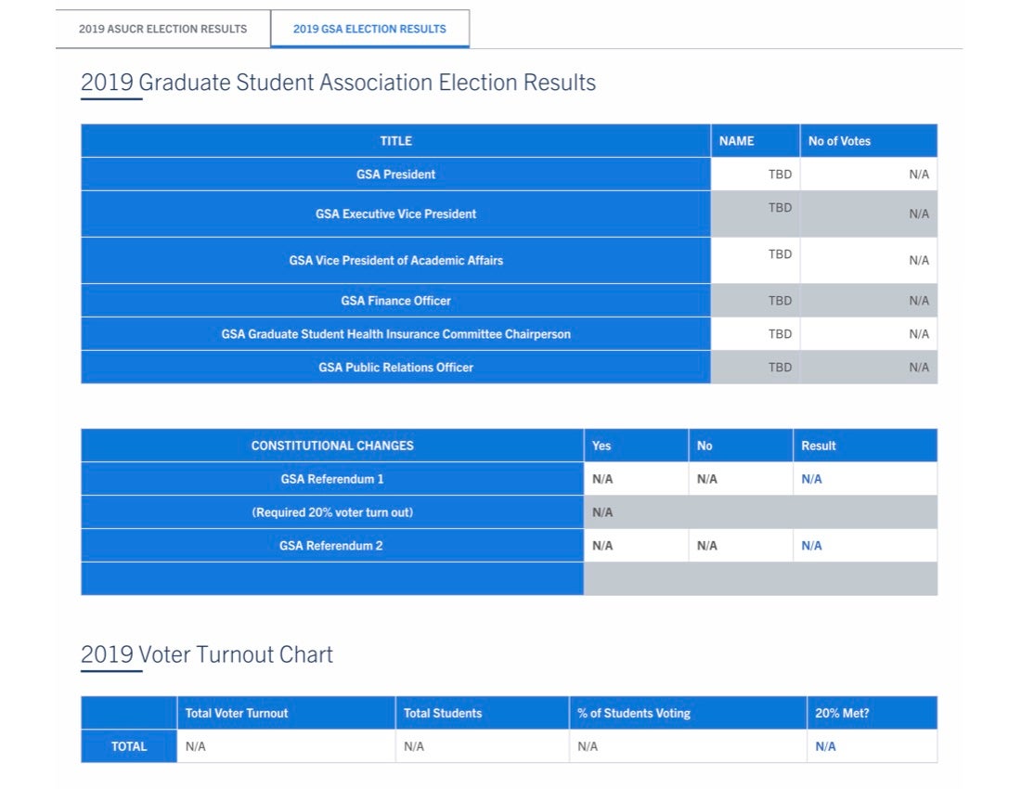The width and height of the screenshot is (1021, 789).
Task: Open the GSA Referendum 2 Result N/A link
Action: click(811, 546)
